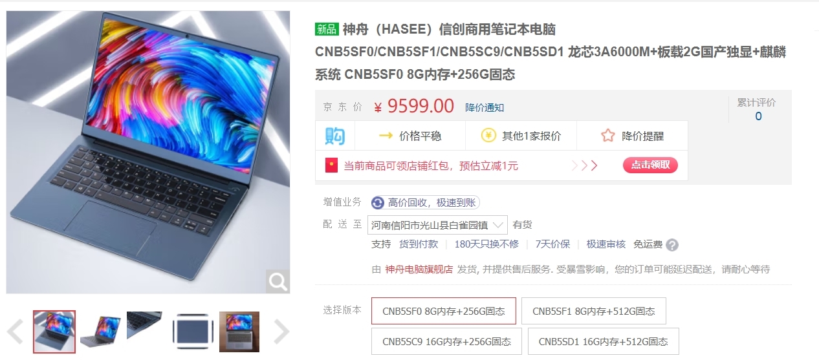
Task: Click the yen coin icon beside 其他1家报价
Action: [x=488, y=136]
